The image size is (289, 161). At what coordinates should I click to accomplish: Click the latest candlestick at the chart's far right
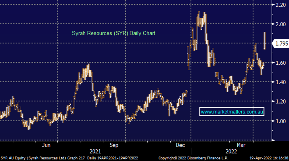(265, 41)
